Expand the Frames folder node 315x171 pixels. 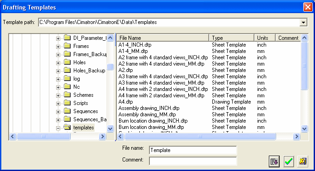(58, 47)
